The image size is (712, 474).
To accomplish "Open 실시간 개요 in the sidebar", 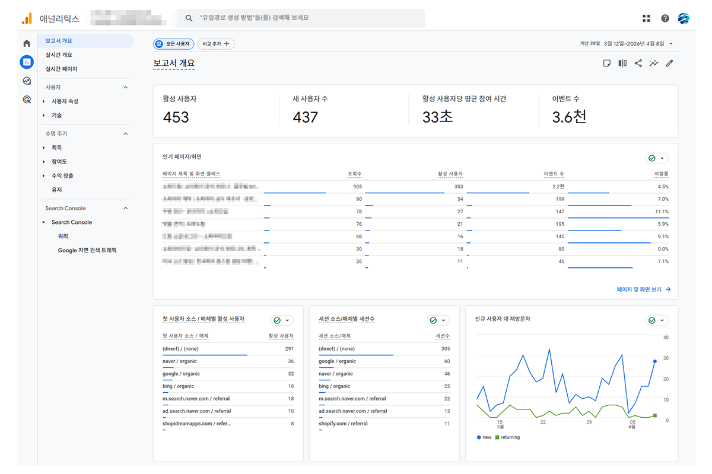I will click(59, 55).
